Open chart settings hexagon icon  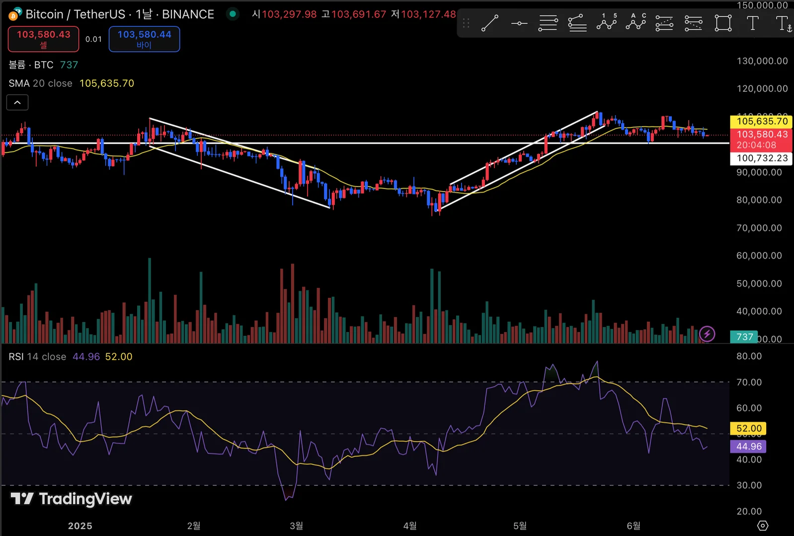pyautogui.click(x=763, y=526)
